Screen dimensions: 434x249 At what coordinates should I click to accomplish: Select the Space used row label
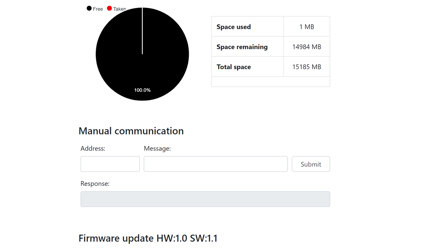click(x=234, y=27)
